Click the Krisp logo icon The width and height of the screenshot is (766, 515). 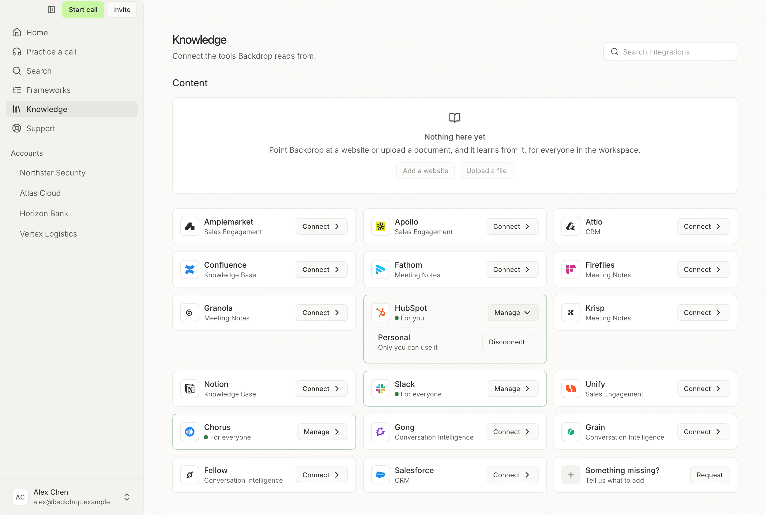click(571, 313)
